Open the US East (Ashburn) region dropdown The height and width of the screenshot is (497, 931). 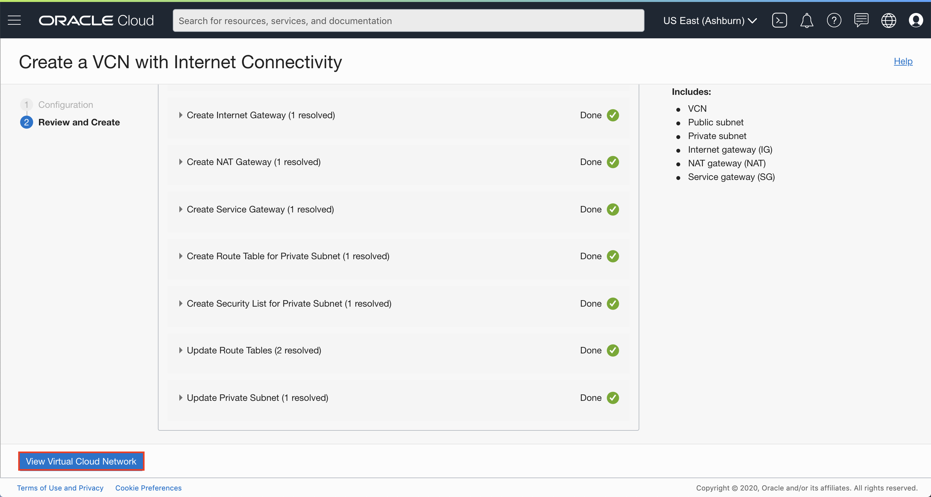[709, 20]
